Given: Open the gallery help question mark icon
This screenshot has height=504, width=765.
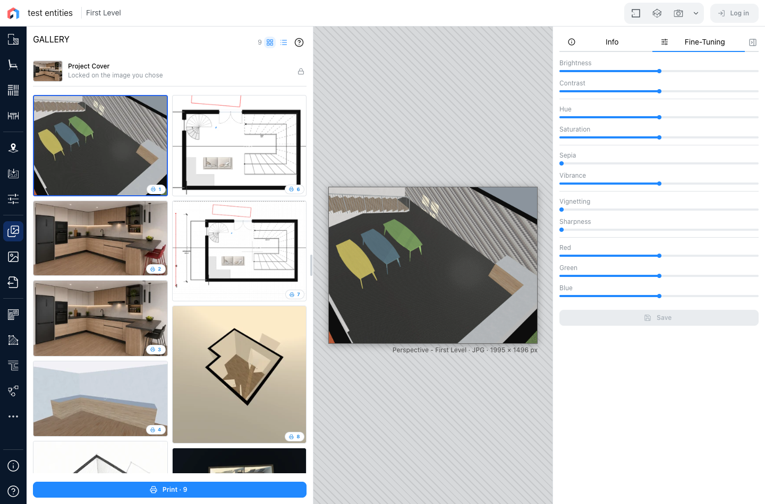Looking at the screenshot, I should pos(299,42).
